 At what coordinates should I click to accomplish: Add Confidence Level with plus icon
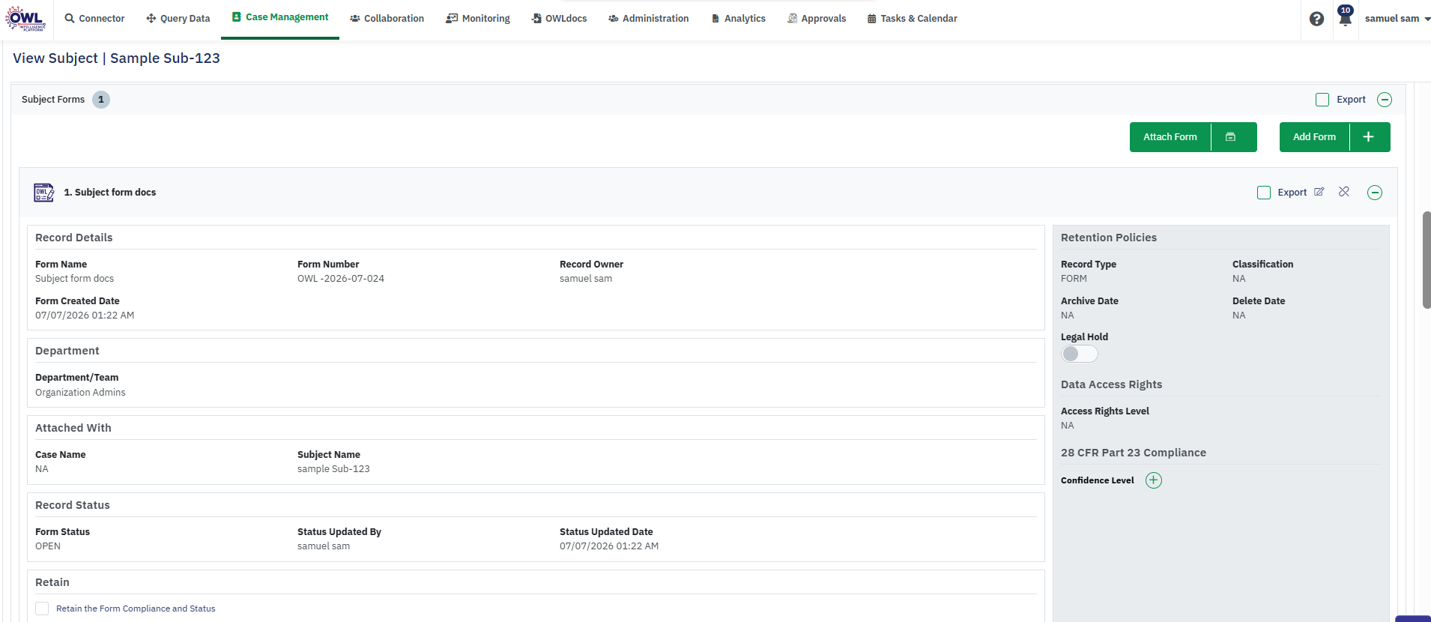(1154, 480)
